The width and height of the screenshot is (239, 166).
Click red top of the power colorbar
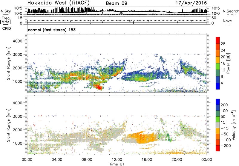click(218, 40)
